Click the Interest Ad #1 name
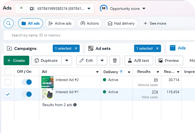Screen dimensions: 195x133 point(67,92)
